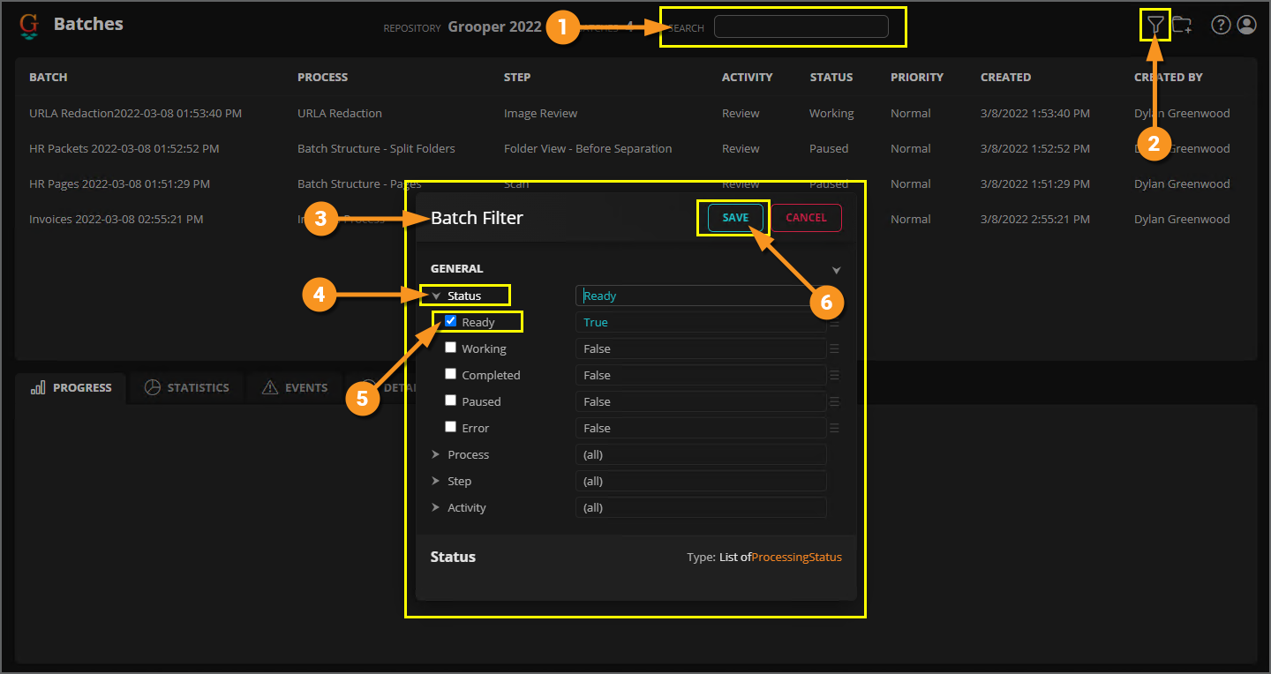
Task: Collapse the GENERAL section chevron
Action: pyautogui.click(x=837, y=270)
